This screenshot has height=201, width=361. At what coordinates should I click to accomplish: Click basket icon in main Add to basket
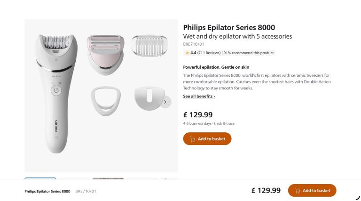coord(192,139)
